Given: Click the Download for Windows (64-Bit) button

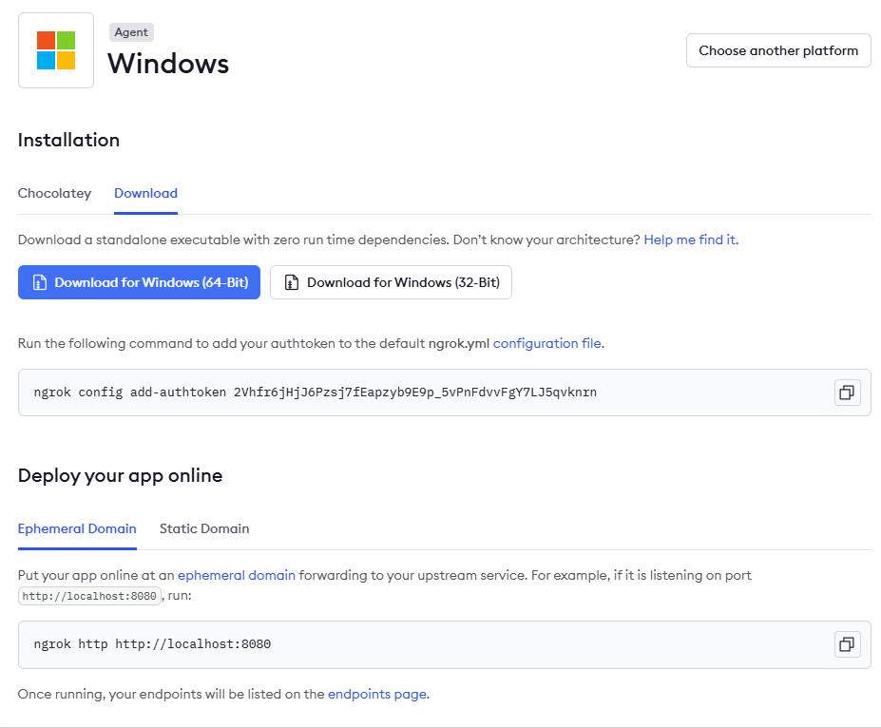Looking at the screenshot, I should [140, 282].
